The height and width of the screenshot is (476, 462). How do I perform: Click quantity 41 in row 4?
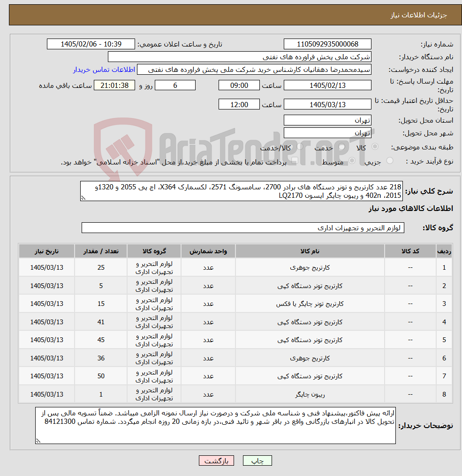point(101,322)
